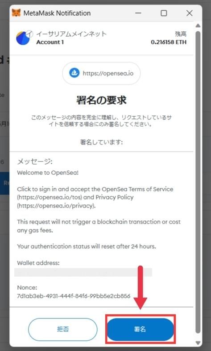211x351 pixels.
Task: Click the opensea.io/privacy URL text
Action: click(56, 206)
